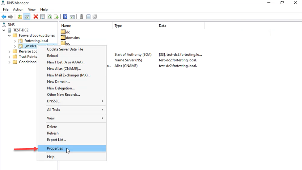The image size is (302, 170).
Task: Expand the Conditional Forwarders node
Action: [x=9, y=62]
